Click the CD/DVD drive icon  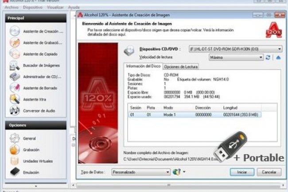click(x=129, y=51)
